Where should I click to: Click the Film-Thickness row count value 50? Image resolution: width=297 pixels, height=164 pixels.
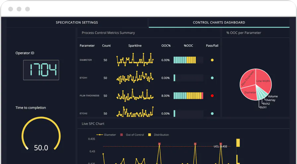click(x=105, y=96)
